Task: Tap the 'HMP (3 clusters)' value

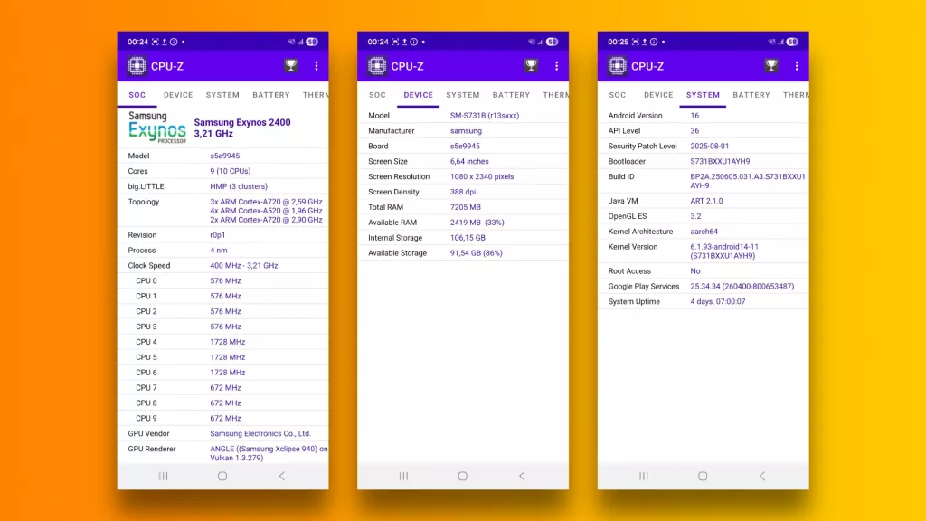Action: coord(239,186)
